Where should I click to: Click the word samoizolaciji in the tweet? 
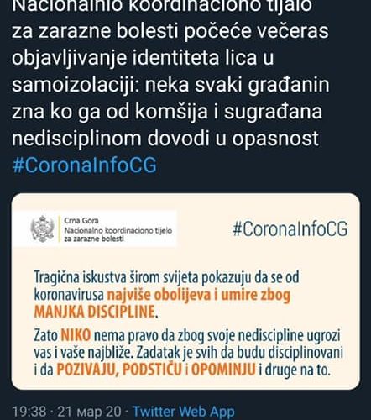[76, 85]
